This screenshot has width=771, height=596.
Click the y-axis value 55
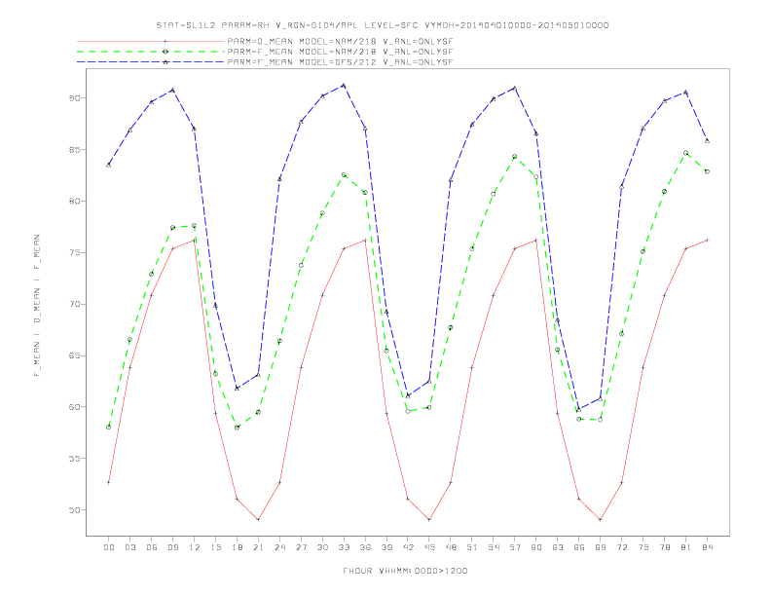coord(74,459)
